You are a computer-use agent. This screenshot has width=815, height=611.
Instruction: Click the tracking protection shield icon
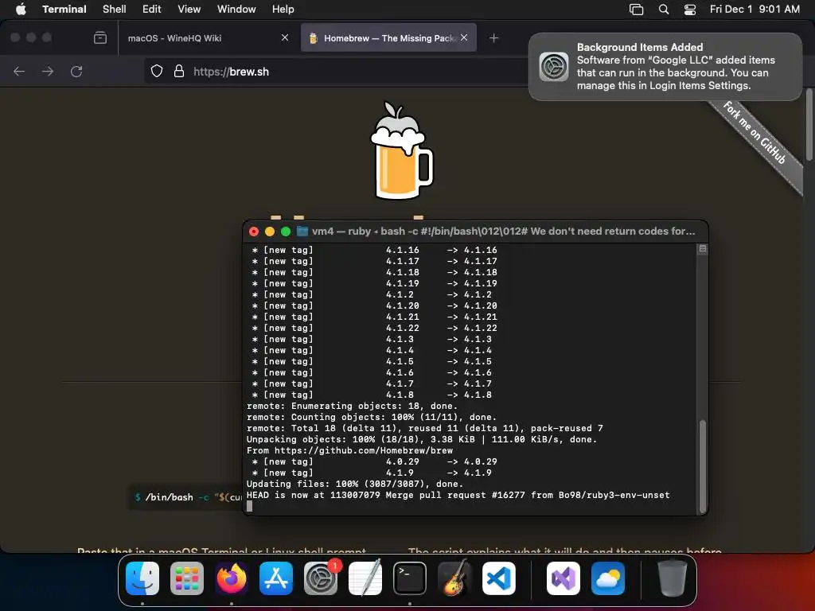(x=157, y=71)
